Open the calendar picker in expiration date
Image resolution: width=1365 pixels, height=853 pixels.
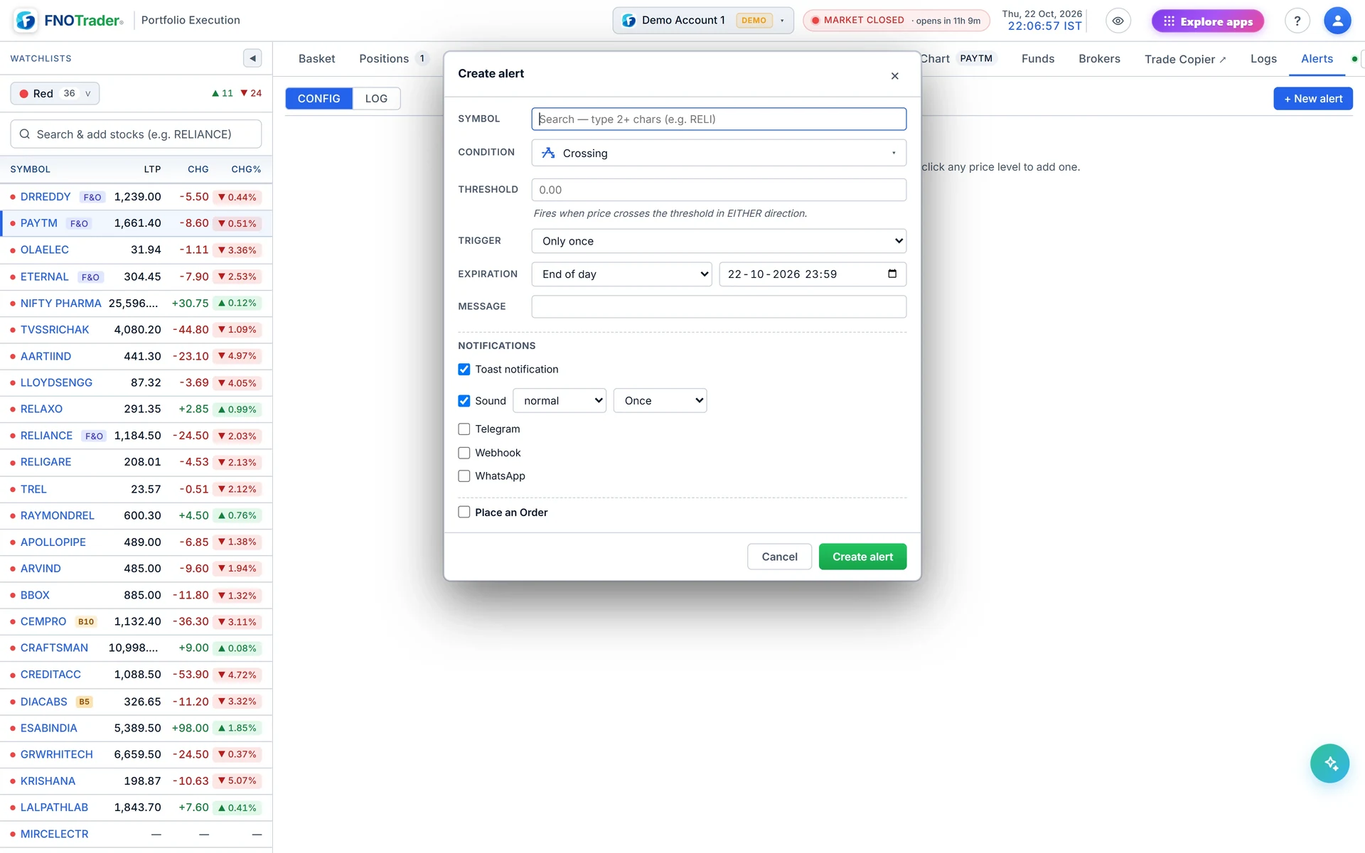892,274
